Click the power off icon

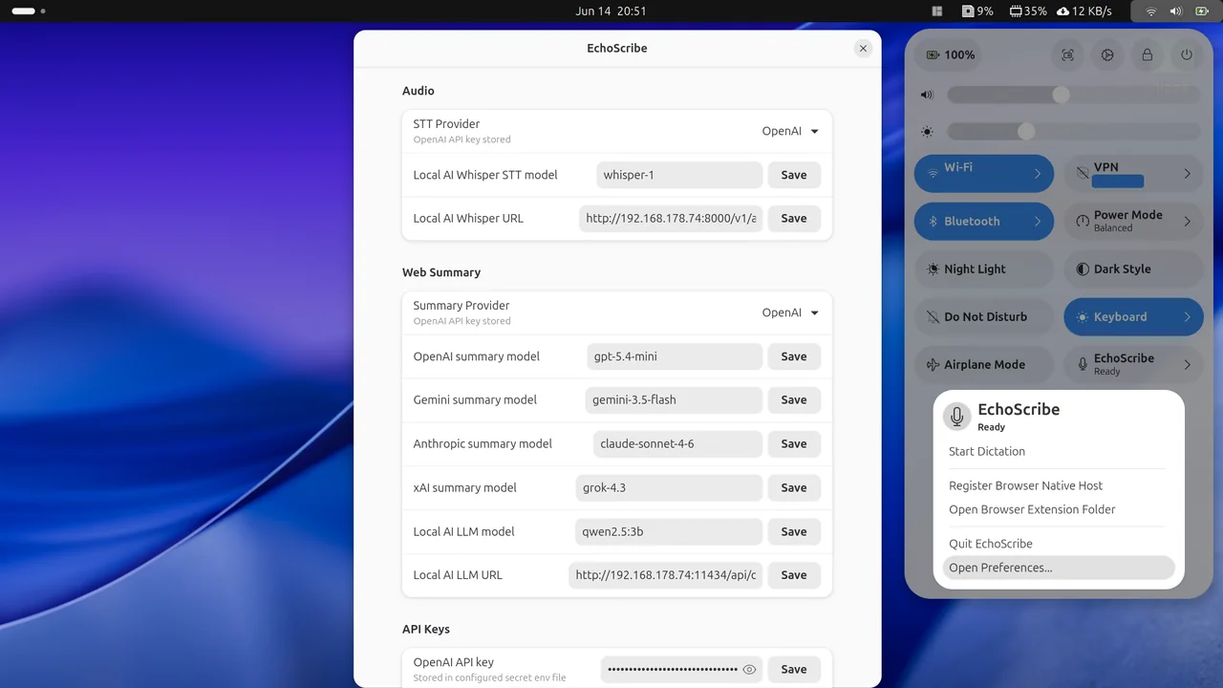pyautogui.click(x=1187, y=55)
